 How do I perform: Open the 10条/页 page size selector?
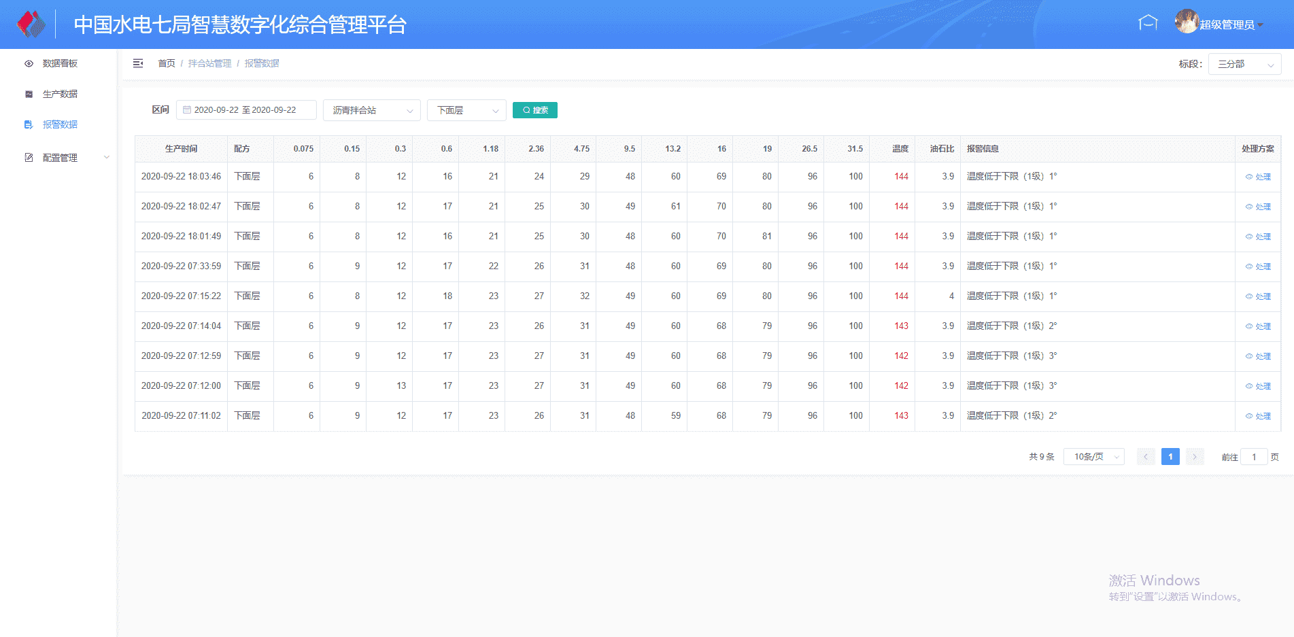(x=1093, y=457)
